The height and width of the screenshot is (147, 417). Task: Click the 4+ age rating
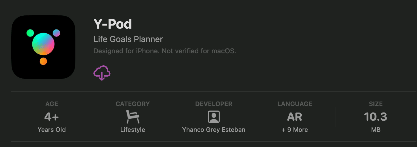51,117
